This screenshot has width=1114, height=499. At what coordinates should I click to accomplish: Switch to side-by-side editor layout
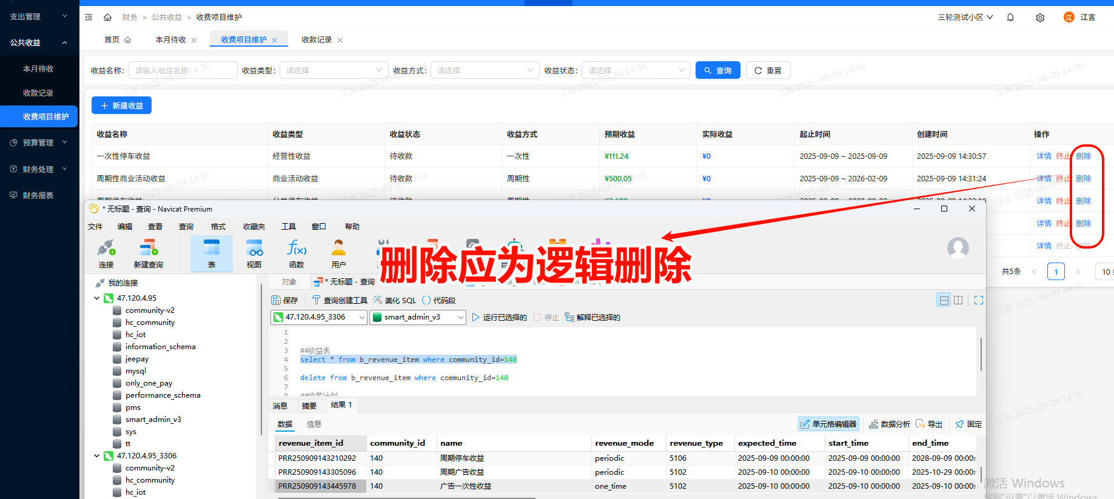958,300
